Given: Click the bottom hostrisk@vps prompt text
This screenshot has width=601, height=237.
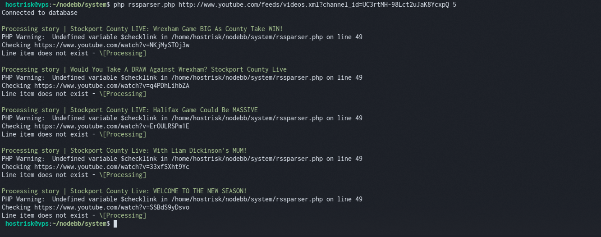Looking at the screenshot, I should pyautogui.click(x=27, y=223).
